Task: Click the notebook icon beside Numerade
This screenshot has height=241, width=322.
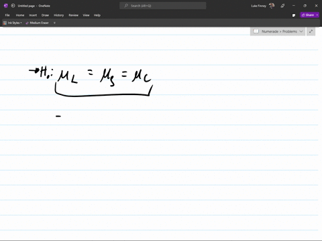Action: click(x=256, y=31)
